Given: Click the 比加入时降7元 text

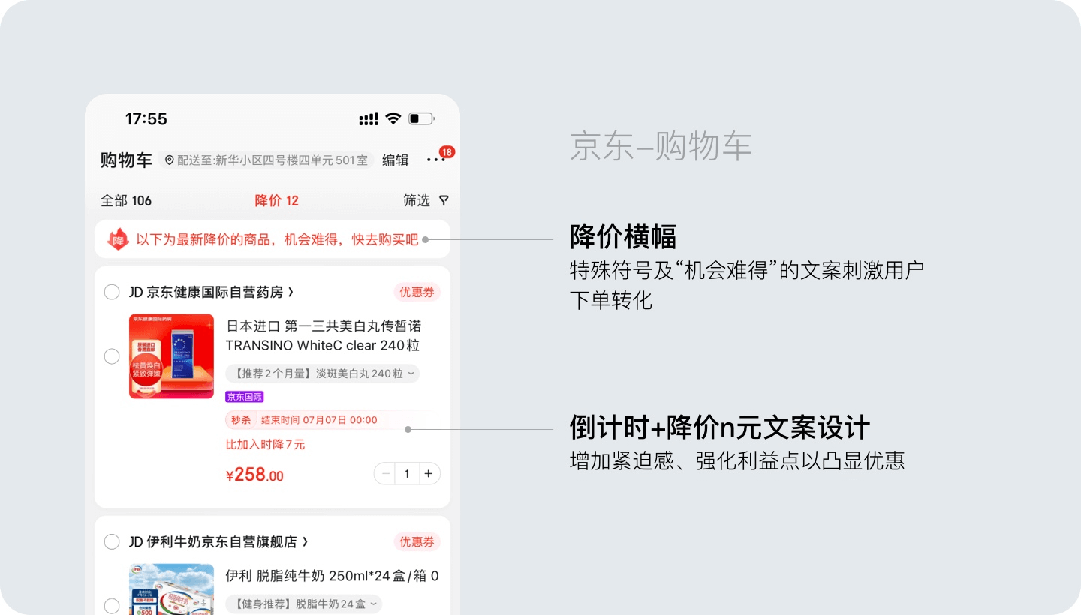Looking at the screenshot, I should tap(265, 445).
